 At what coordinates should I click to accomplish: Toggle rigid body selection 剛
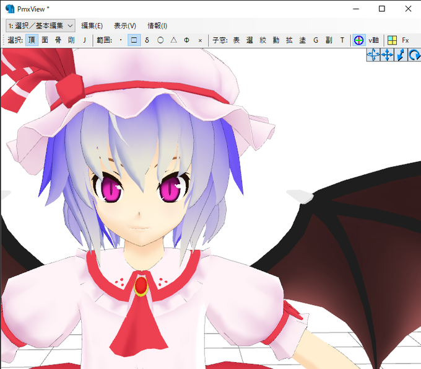tap(71, 40)
